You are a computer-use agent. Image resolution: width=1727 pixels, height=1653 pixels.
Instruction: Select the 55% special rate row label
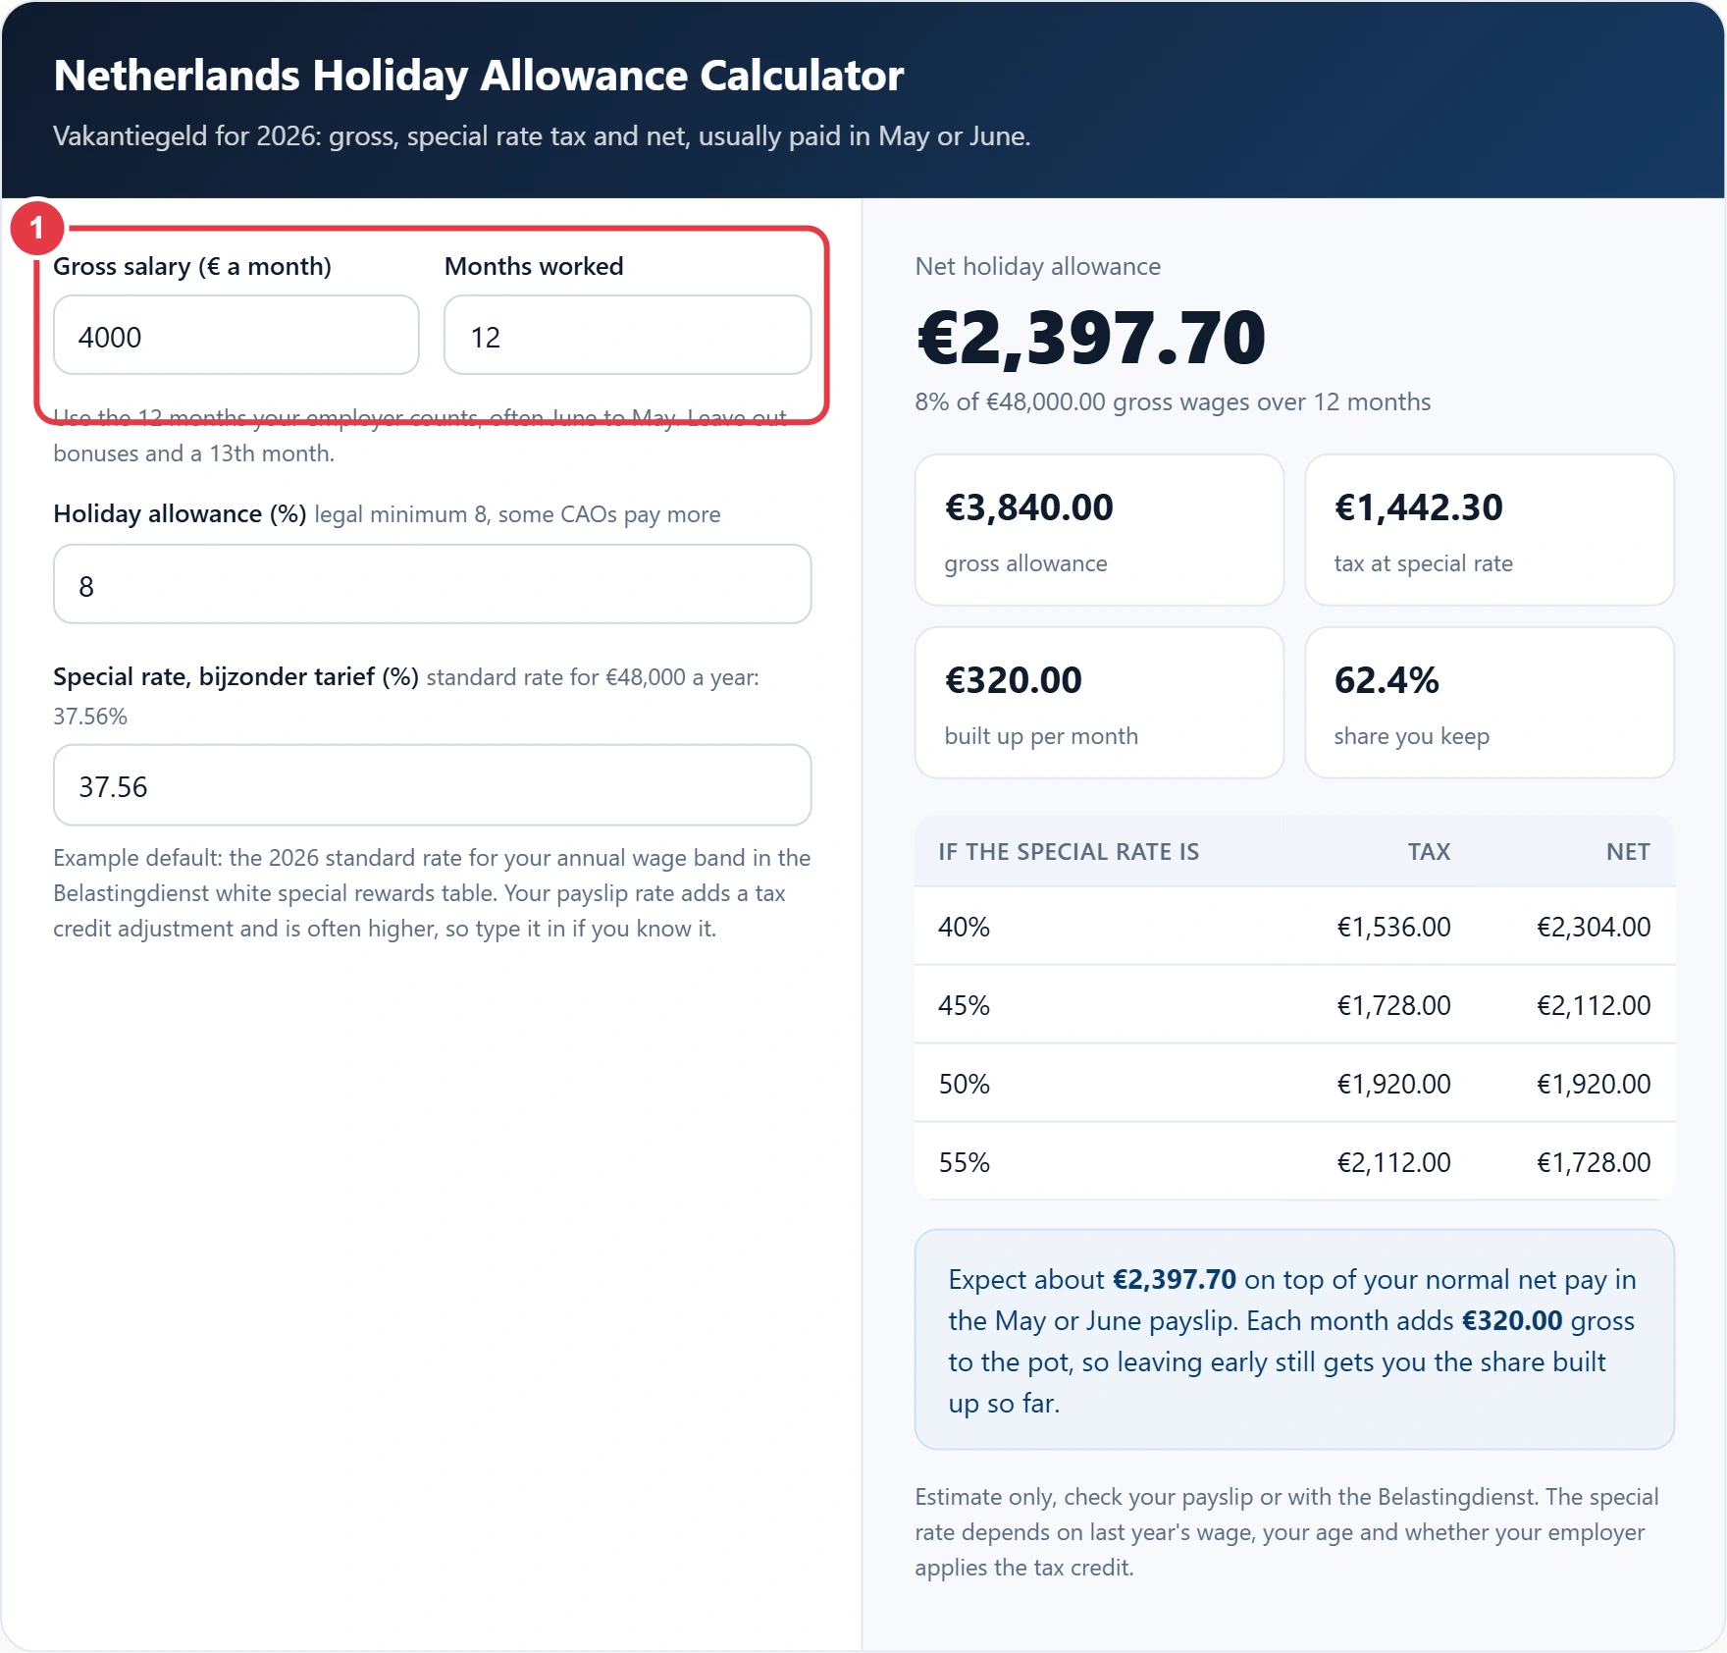click(964, 1162)
